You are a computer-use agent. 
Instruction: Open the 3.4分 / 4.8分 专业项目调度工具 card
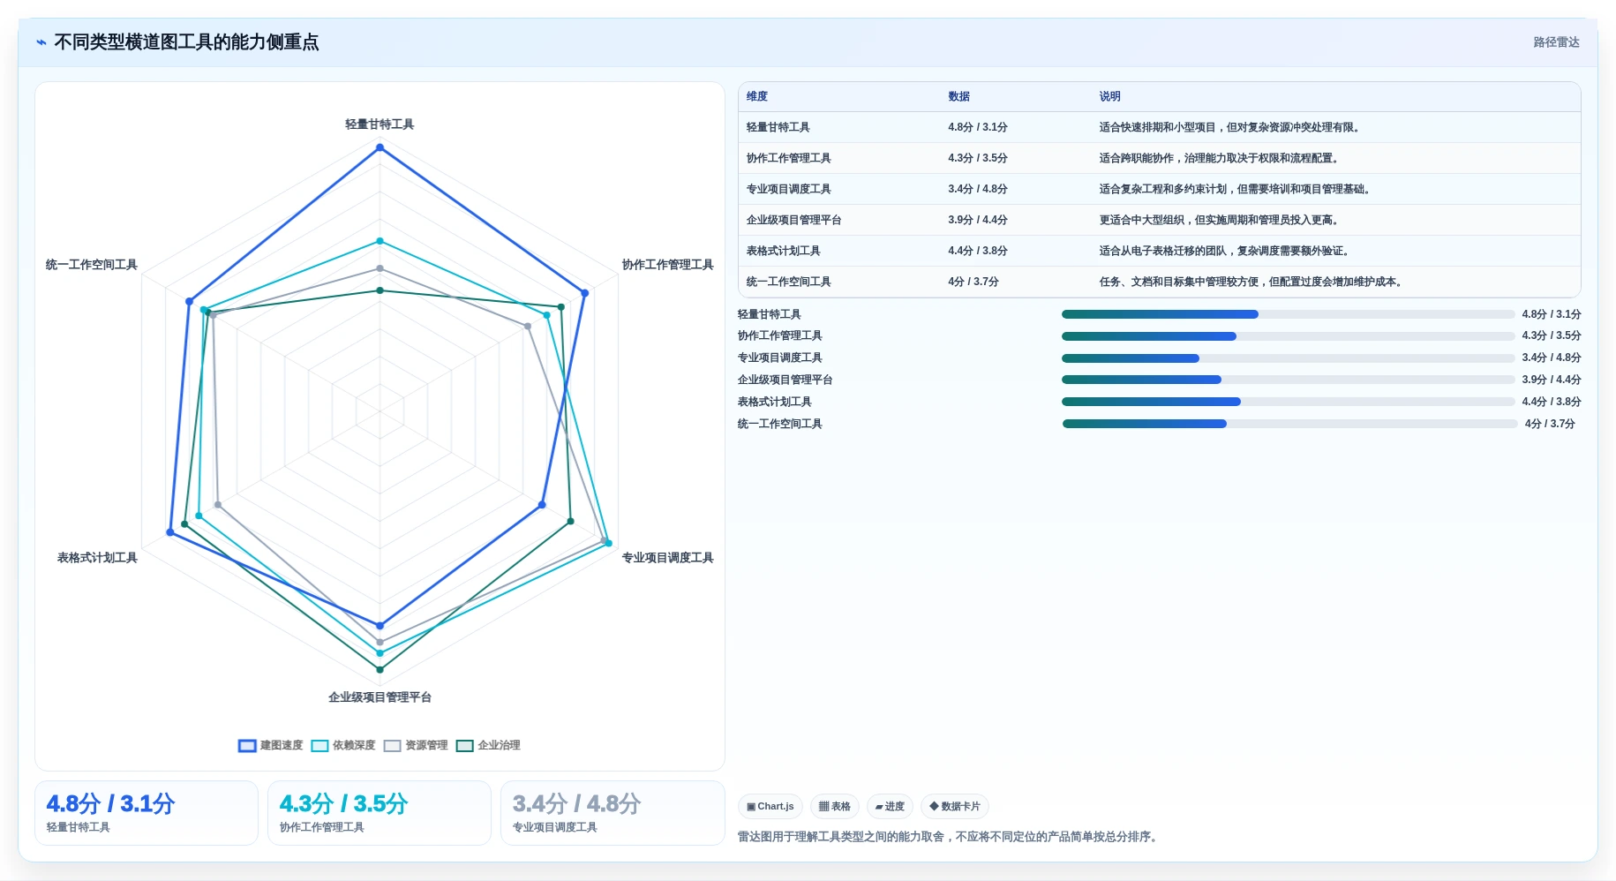click(x=613, y=813)
